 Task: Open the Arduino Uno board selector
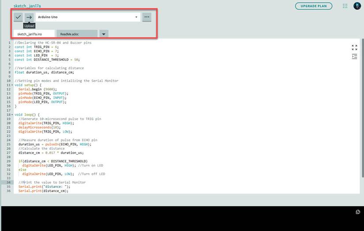point(88,17)
